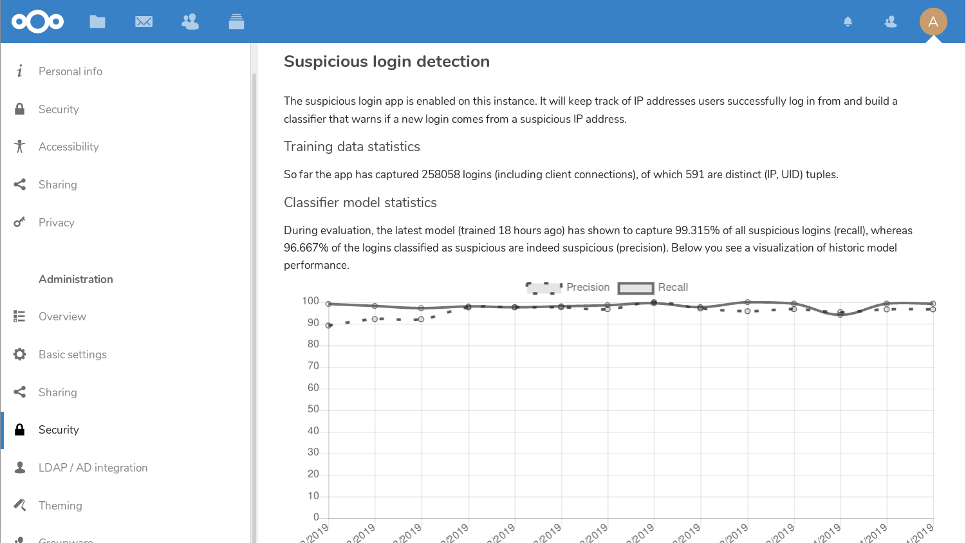Show notifications with the bell icon
Viewport: 966px width, 543px height.
(848, 22)
